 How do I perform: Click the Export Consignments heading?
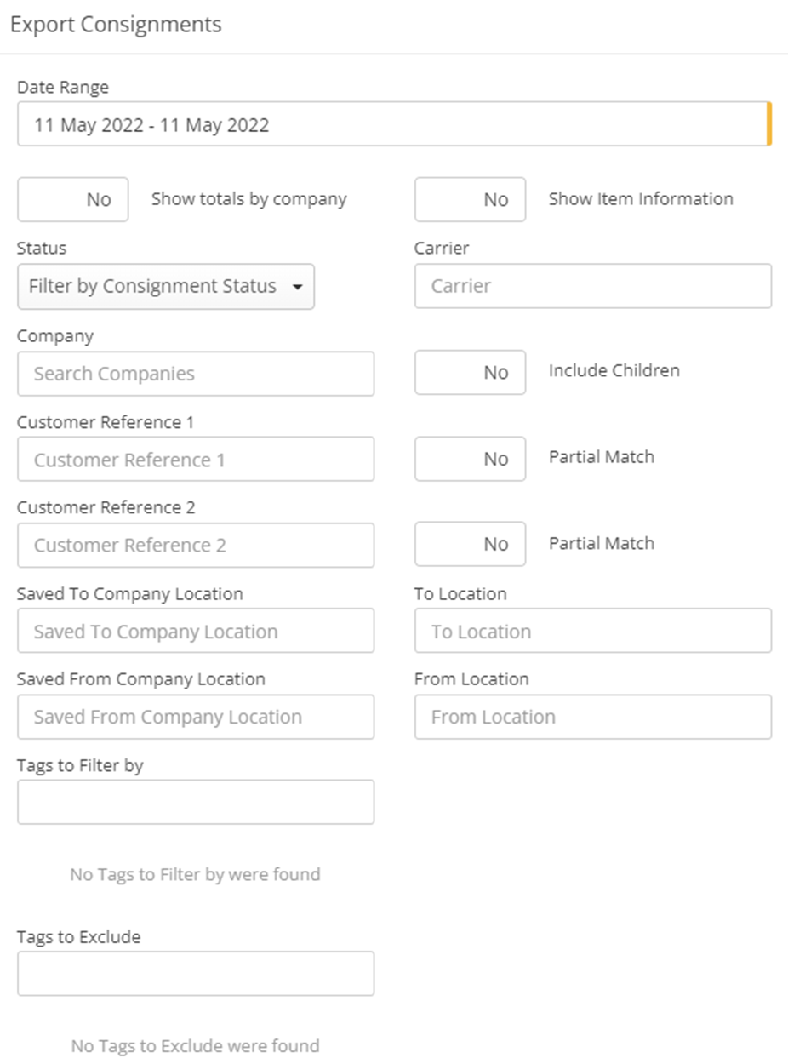click(116, 25)
